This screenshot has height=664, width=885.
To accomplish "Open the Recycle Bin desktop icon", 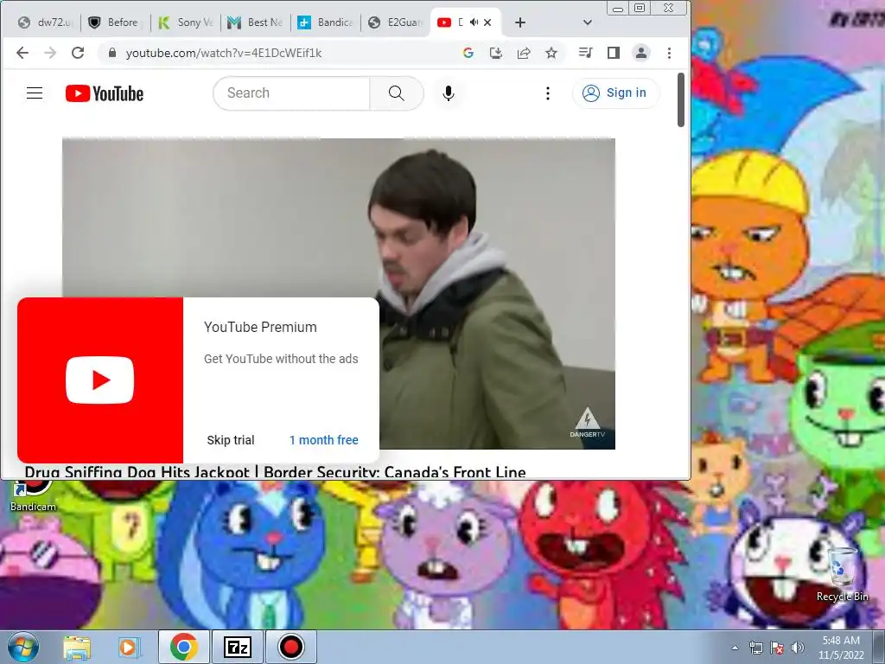I will (x=842, y=574).
